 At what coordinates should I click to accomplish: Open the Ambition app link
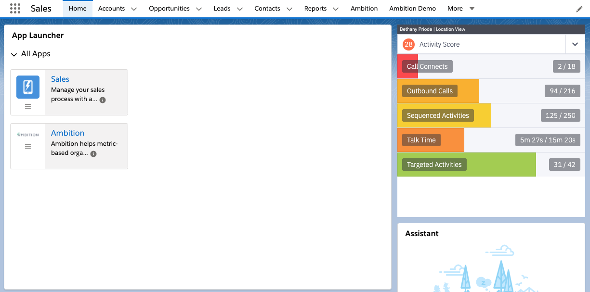pos(67,133)
